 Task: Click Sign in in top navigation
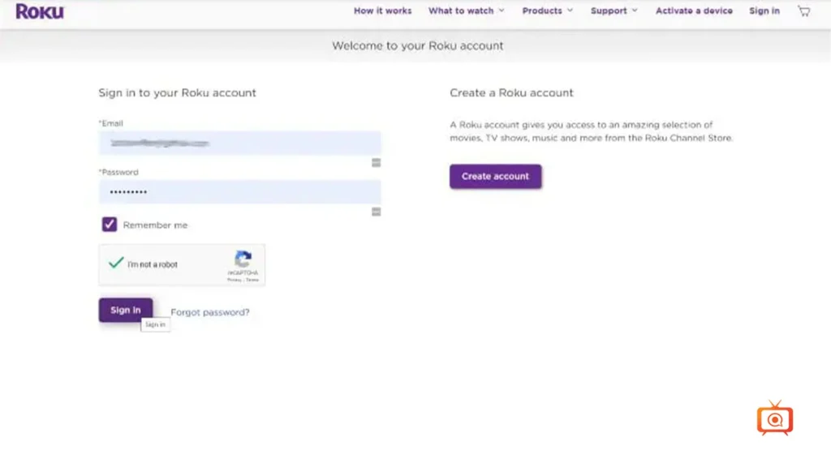pos(764,11)
